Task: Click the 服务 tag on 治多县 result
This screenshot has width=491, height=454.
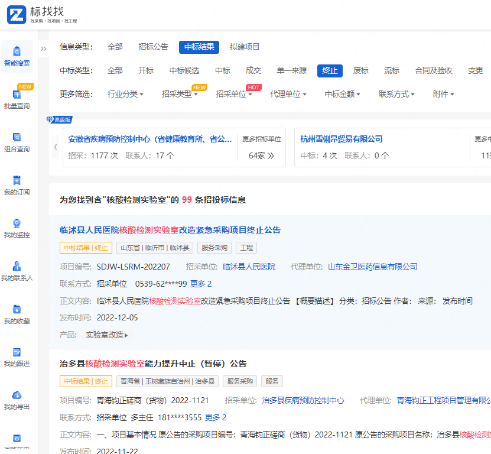Action: pyautogui.click(x=272, y=381)
